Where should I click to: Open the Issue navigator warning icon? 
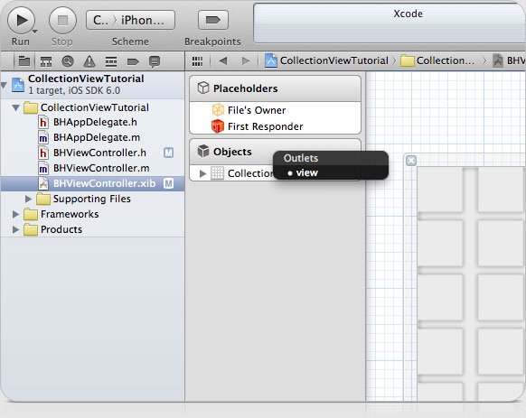pyautogui.click(x=89, y=61)
